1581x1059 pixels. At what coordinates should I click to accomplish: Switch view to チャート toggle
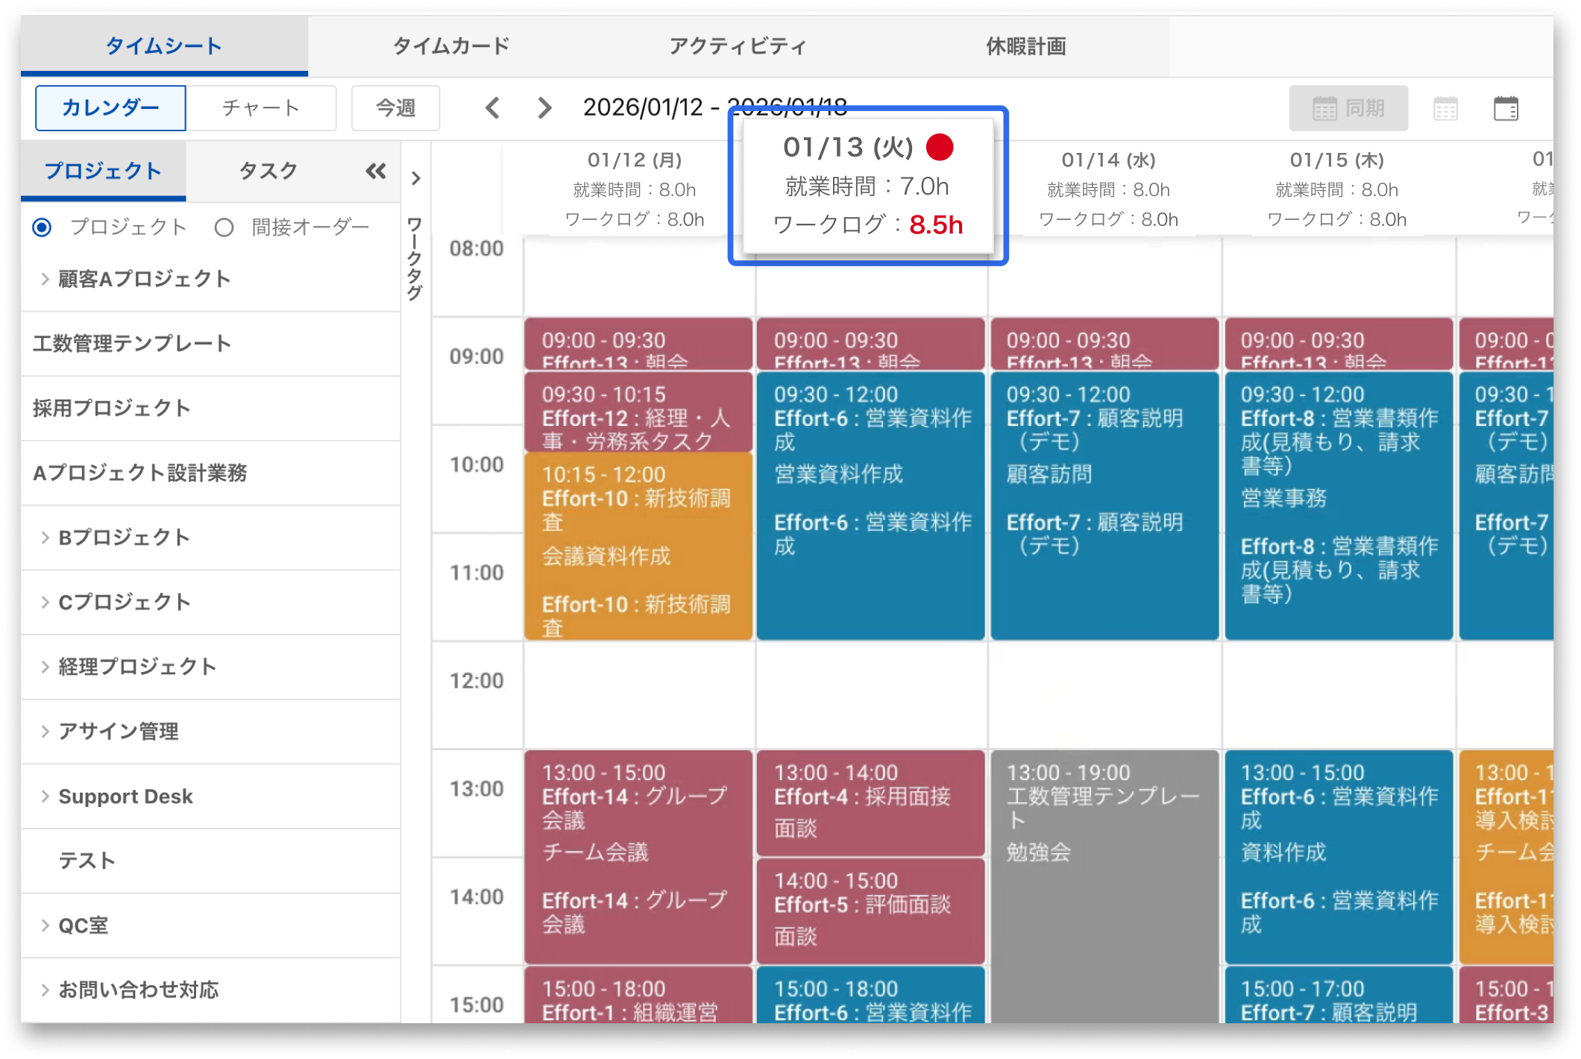pos(261,108)
